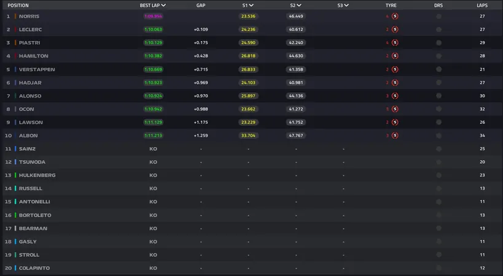Screen dimensions: 503x276
Task: Click Norris's purple best lap time 1:09.954
Action: (x=153, y=17)
